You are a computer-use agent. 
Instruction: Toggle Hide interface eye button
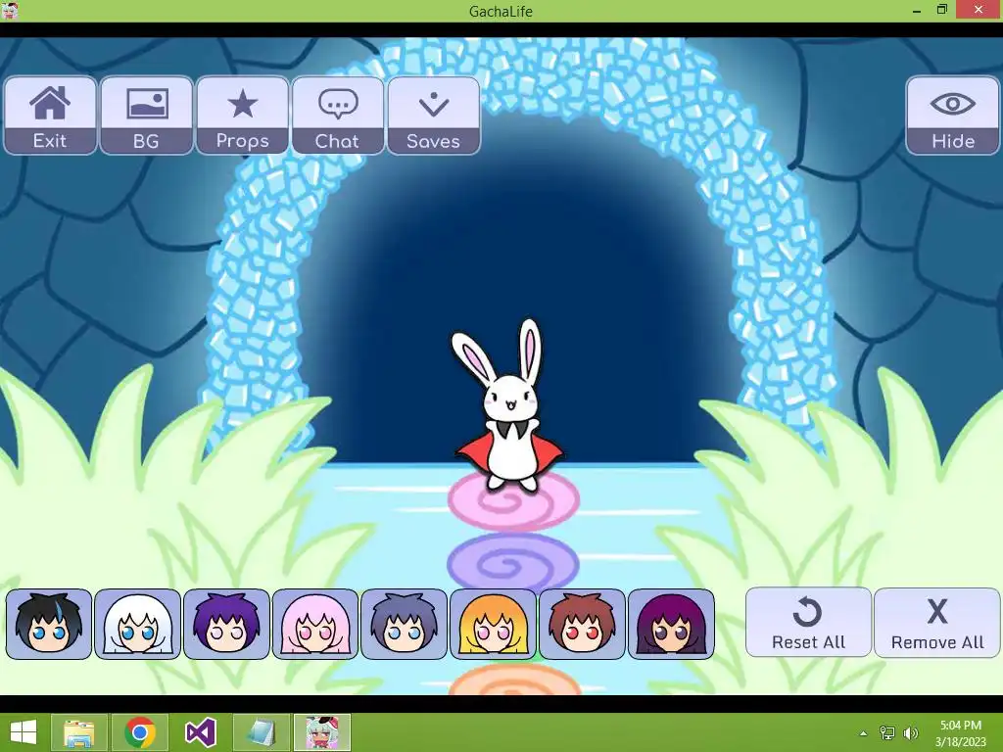(952, 116)
